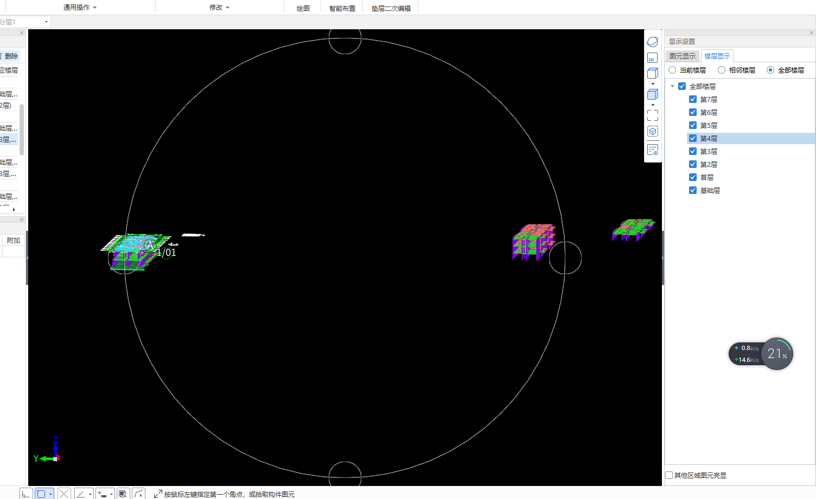Click the polyline pick icon in bottom bar
Viewport: 816px width, 499px height.
click(x=139, y=494)
